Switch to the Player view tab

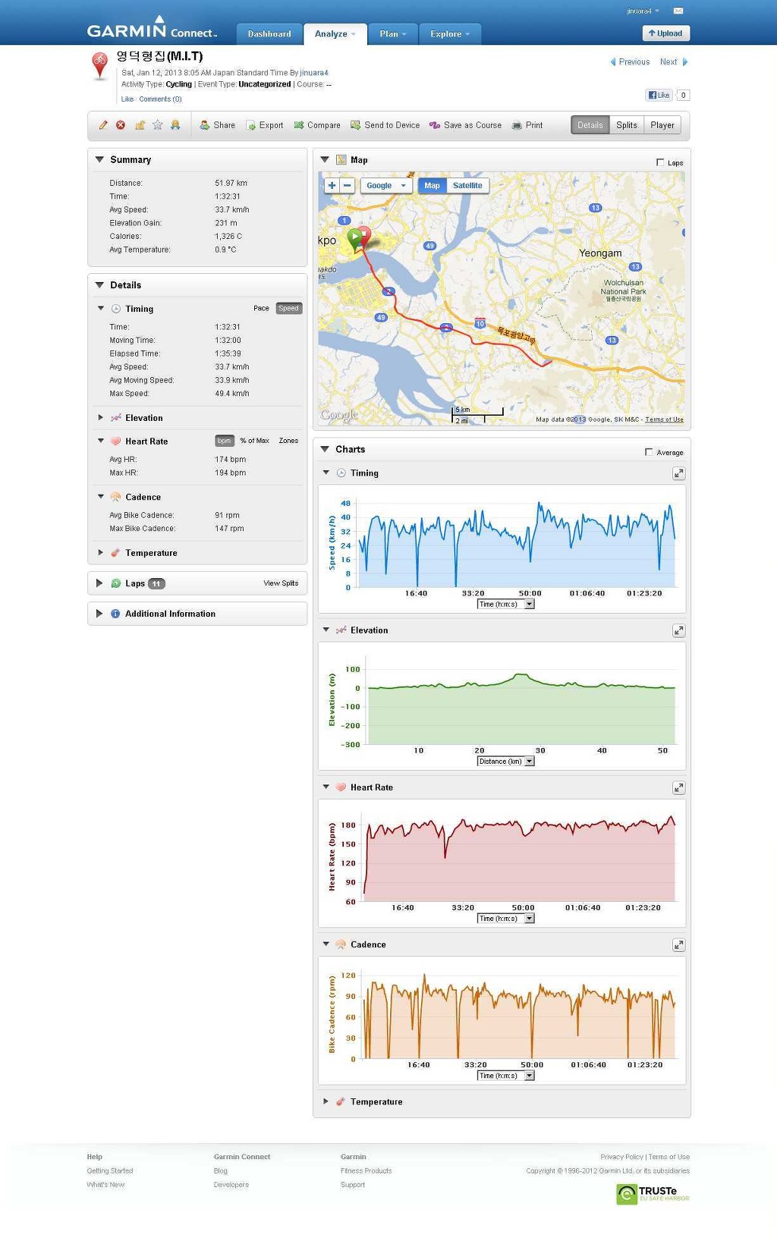tap(662, 125)
